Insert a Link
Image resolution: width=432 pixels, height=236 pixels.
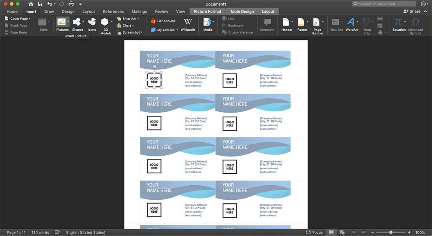[x=228, y=19]
